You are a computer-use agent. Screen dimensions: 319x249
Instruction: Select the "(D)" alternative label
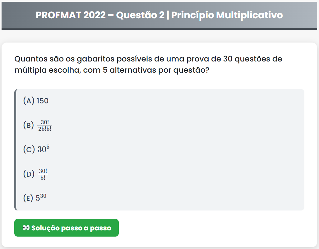(x=29, y=174)
